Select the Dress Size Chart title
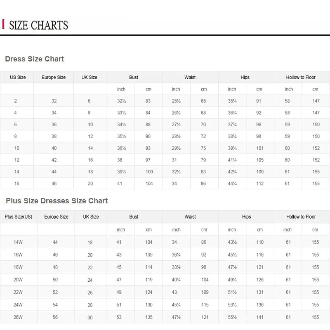This screenshot has width=330, height=330. 35,59
